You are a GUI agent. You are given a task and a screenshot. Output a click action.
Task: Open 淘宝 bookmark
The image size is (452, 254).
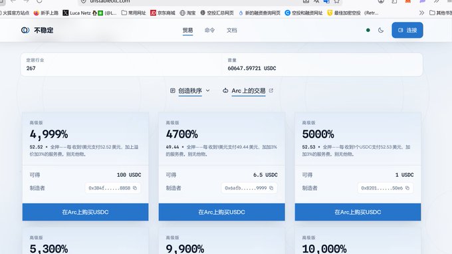pos(187,13)
